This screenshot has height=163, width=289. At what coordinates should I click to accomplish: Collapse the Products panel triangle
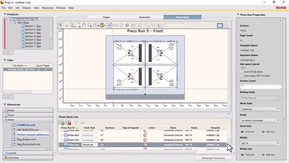coord(5,14)
